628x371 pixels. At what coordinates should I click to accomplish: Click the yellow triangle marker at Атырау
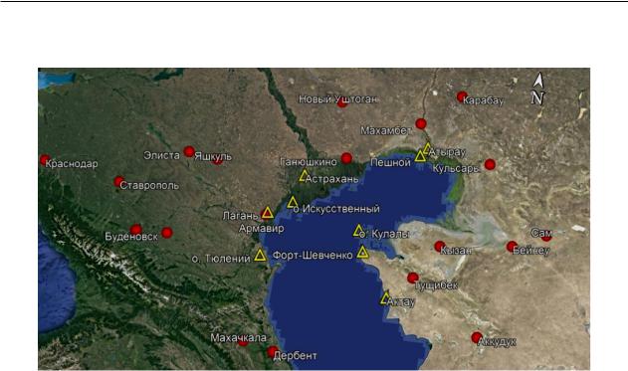click(427, 148)
